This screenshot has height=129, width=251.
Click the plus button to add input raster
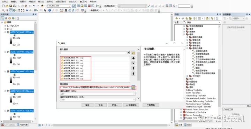tap(133, 58)
